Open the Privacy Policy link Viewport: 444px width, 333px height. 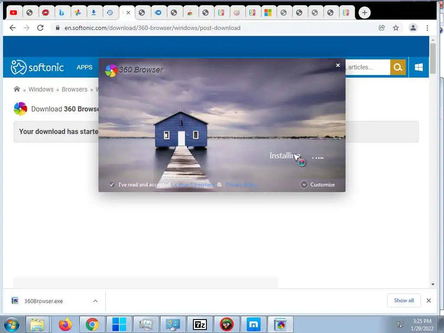(x=241, y=185)
